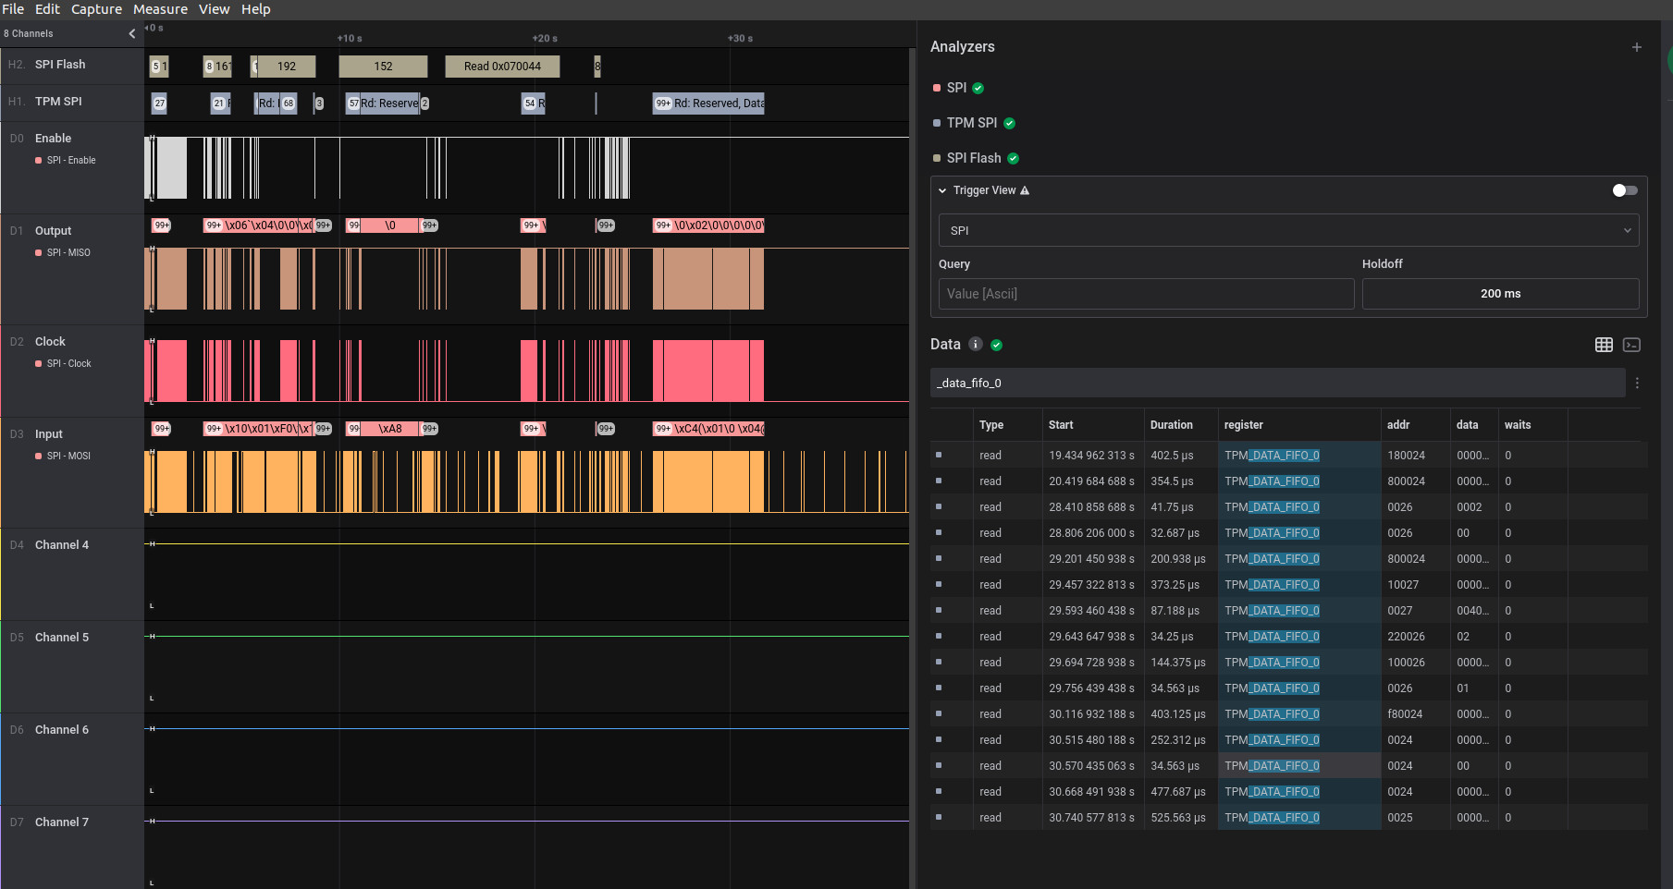Click green check icon next to TPM SPI

[1009, 123]
